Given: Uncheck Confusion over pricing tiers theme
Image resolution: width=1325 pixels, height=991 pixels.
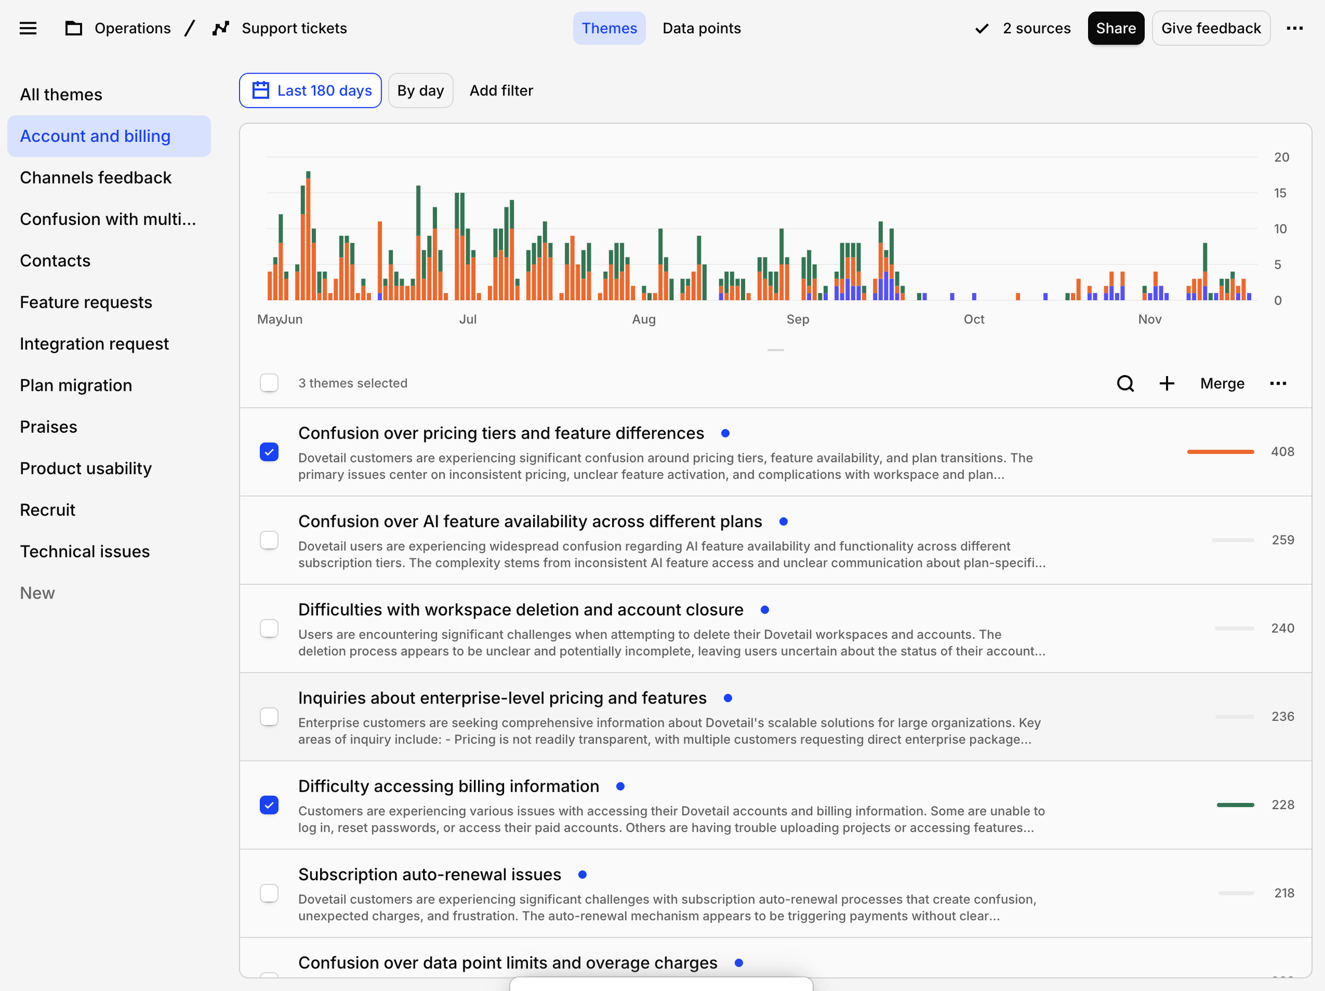Looking at the screenshot, I should [269, 451].
